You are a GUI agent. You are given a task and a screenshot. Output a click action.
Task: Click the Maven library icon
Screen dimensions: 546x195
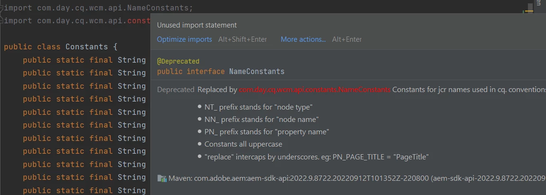[162, 178]
